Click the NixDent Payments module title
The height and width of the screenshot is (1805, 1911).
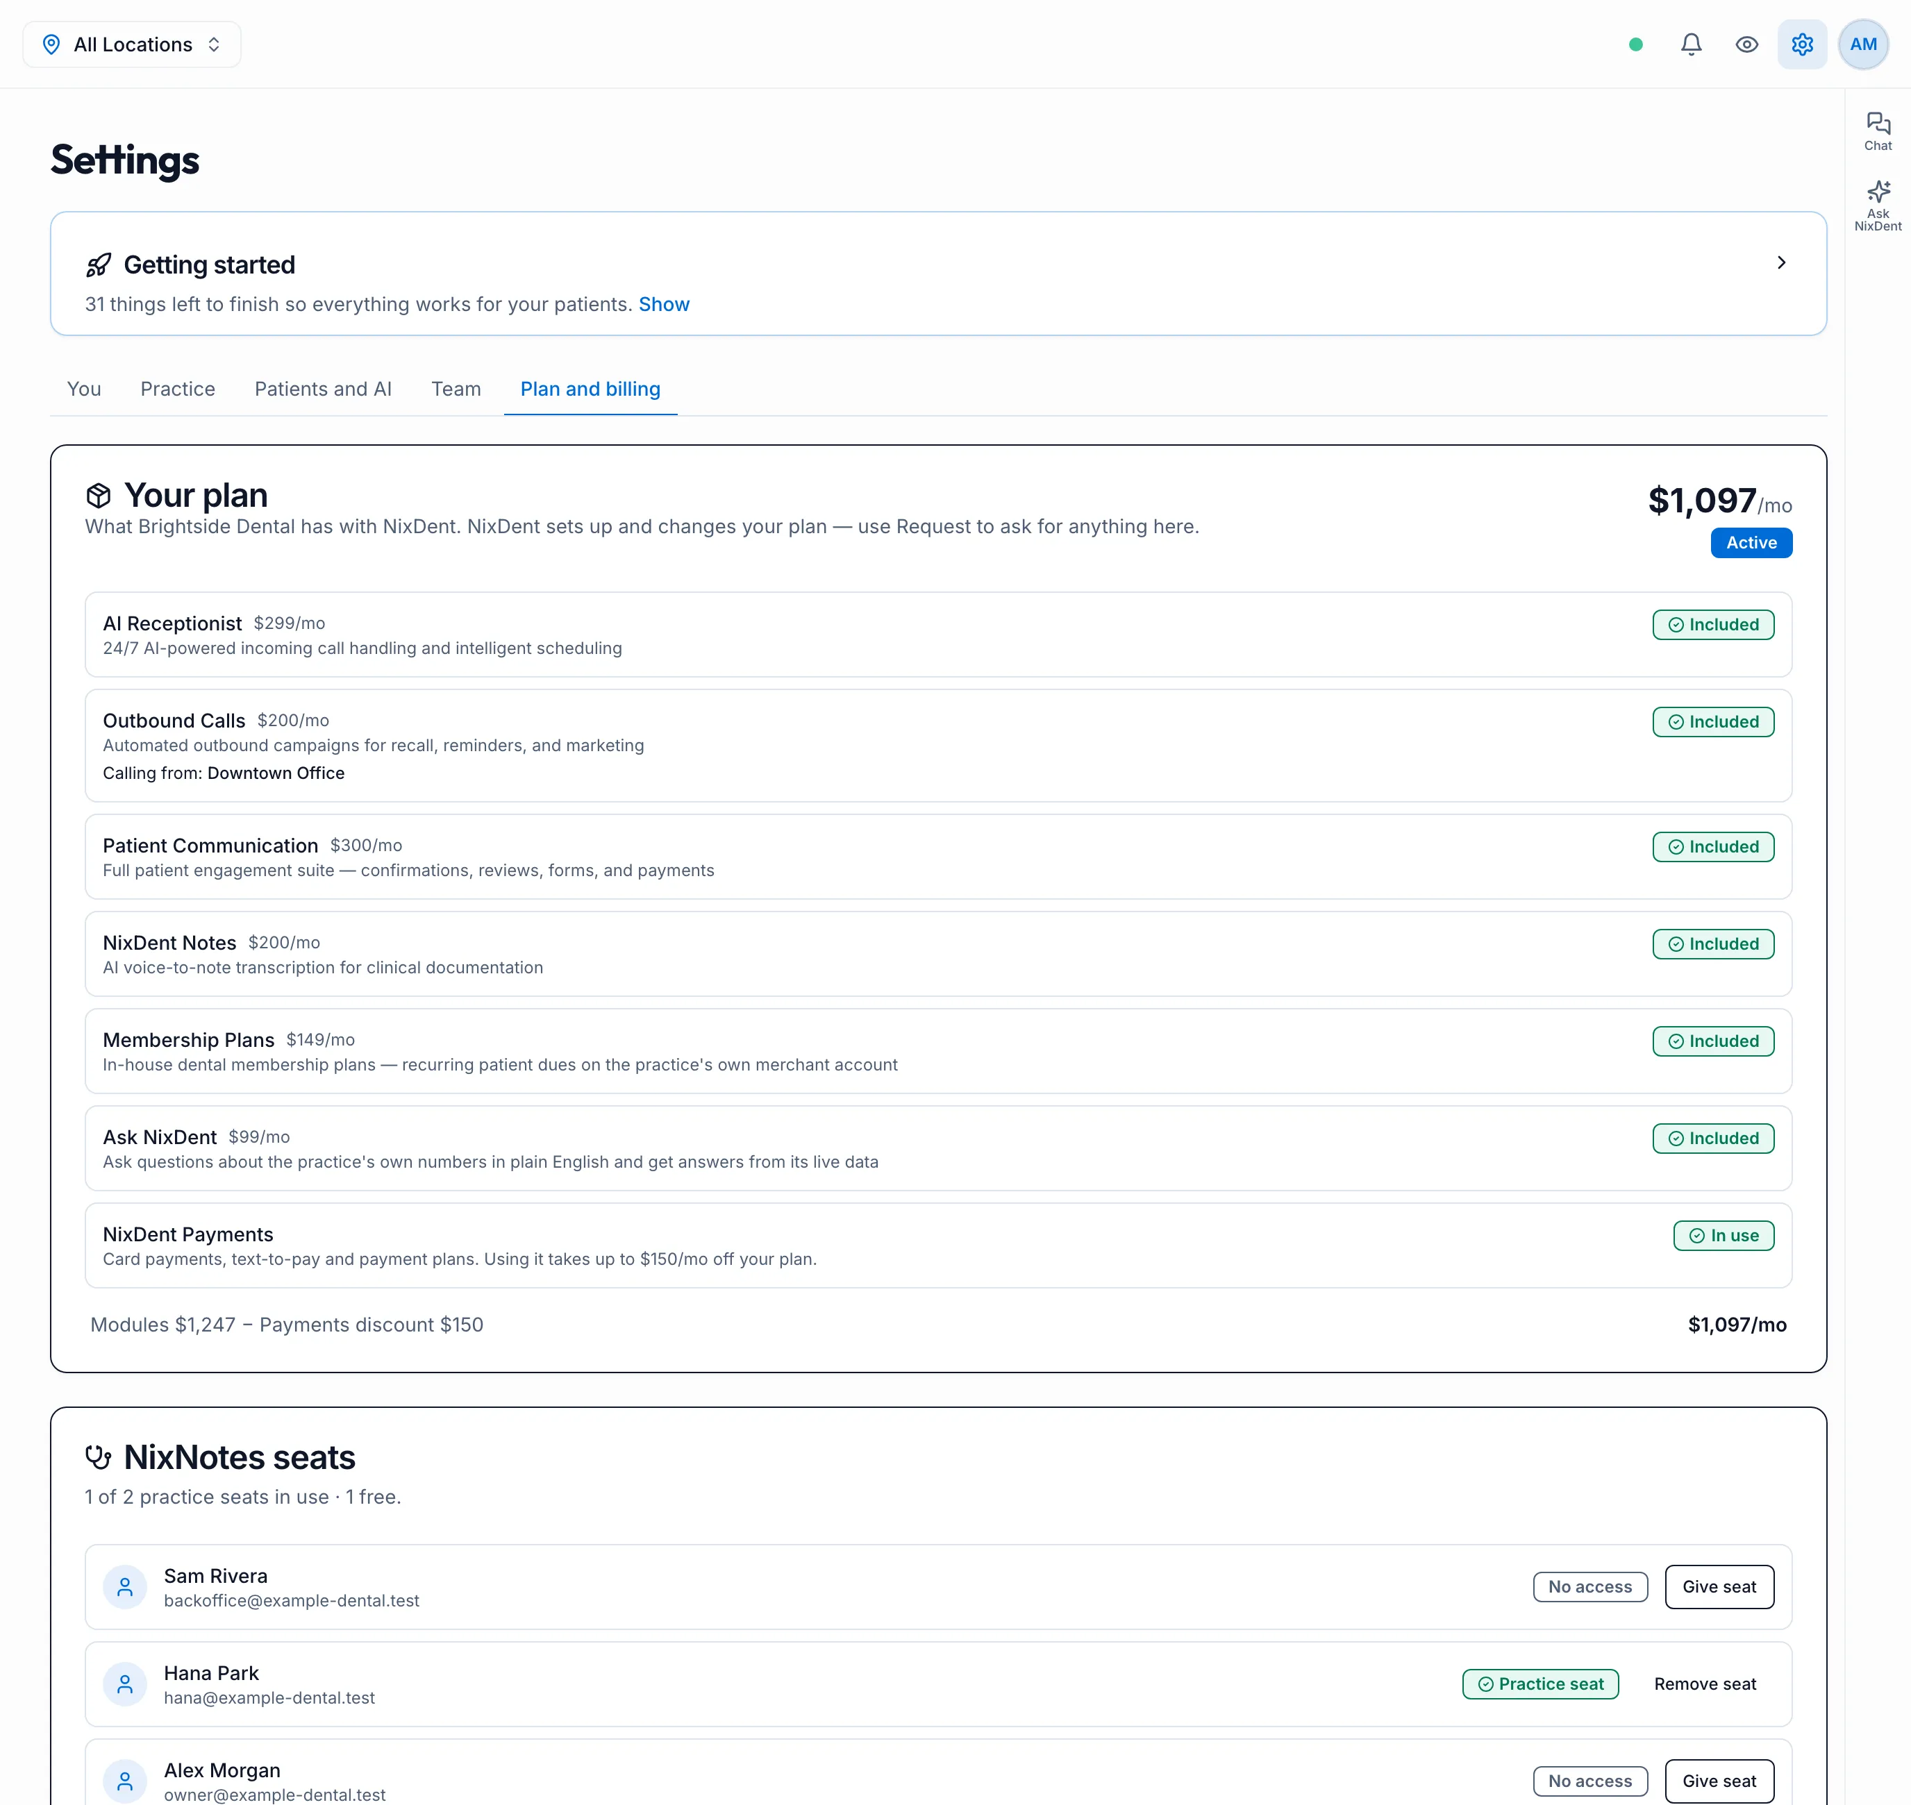click(187, 1234)
